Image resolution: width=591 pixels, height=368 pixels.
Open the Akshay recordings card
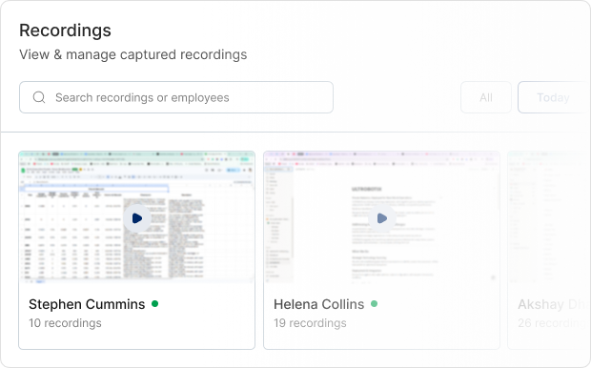tap(549, 251)
